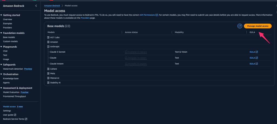Image resolution: width=277 pixels, height=124 pixels.
Task: Collapse the Getting started section
Action: [x=1, y=15]
